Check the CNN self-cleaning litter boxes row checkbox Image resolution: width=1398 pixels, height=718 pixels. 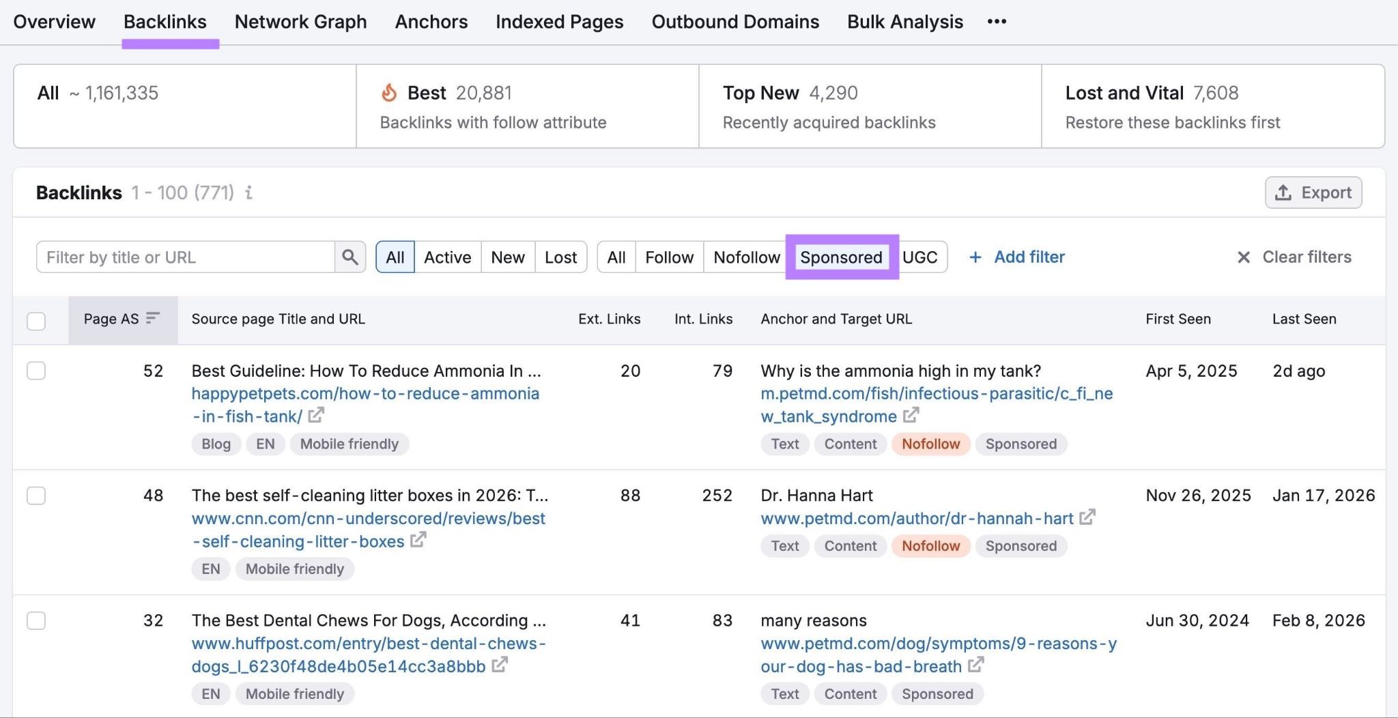pos(36,496)
